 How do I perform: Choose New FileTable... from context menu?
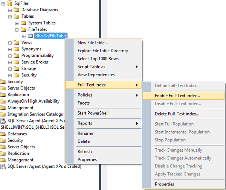pyautogui.click(x=103, y=43)
